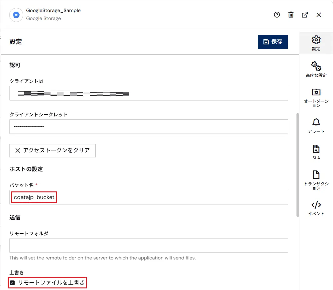The height and width of the screenshot is (290, 333).
Task: Click the 送信 section heading
Action: coord(15,217)
